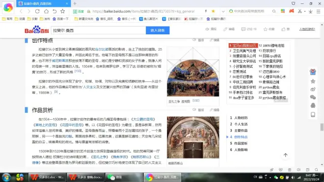Click the 进入词条 button
The height and width of the screenshot is (182, 324).
click(158, 30)
